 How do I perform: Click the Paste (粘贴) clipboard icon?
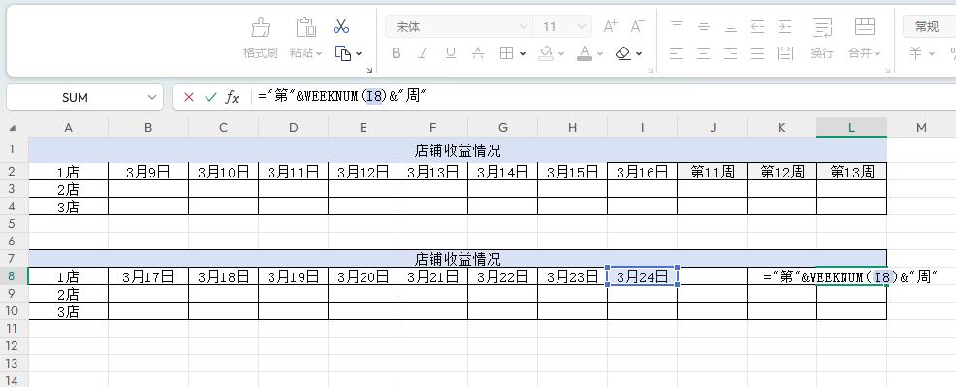click(x=306, y=27)
